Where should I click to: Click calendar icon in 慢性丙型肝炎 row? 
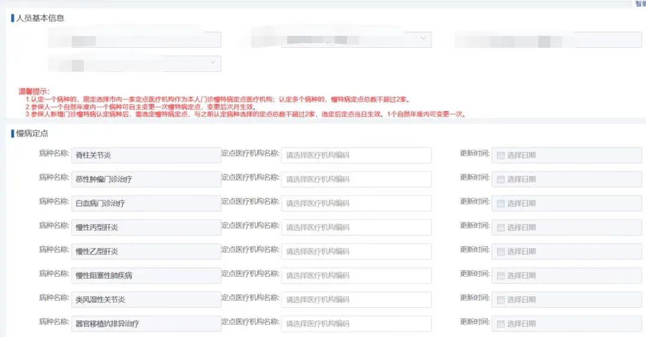pos(501,228)
